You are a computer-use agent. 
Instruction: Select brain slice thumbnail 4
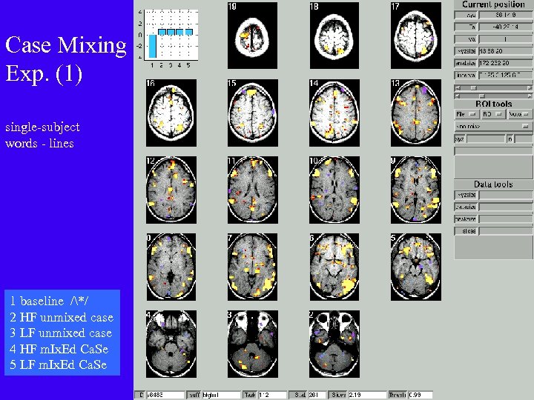coord(171,344)
